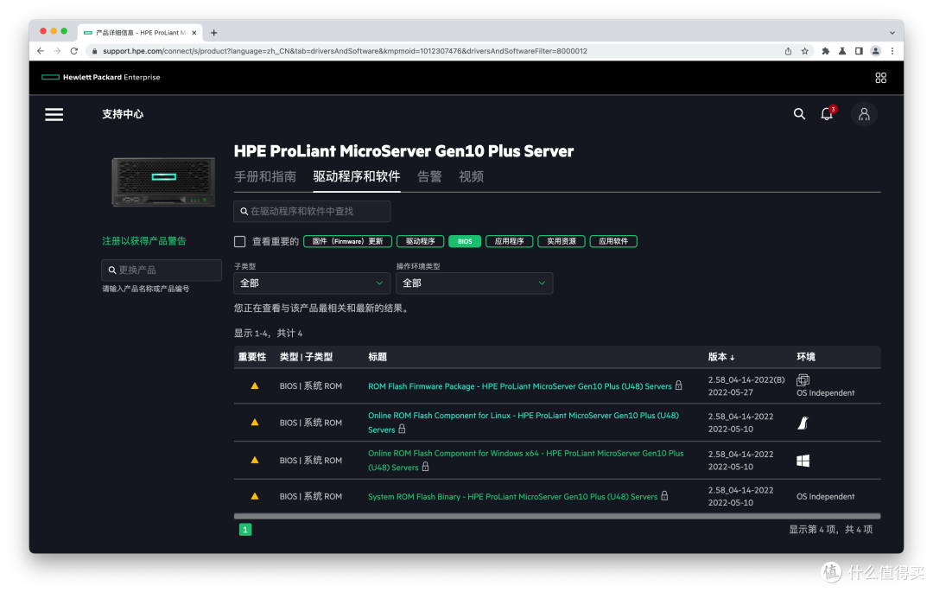
Task: Open the 视频 tab
Action: (x=472, y=175)
